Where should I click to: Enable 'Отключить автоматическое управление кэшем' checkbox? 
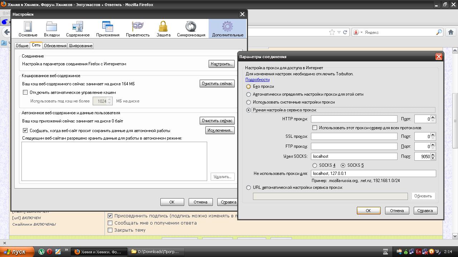click(x=25, y=92)
